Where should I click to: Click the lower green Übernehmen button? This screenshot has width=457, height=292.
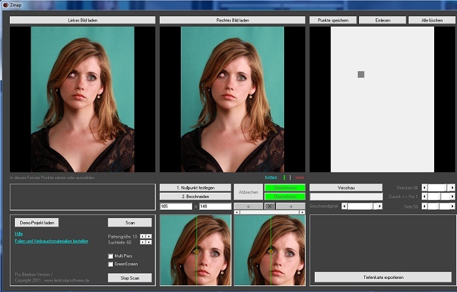[284, 197]
